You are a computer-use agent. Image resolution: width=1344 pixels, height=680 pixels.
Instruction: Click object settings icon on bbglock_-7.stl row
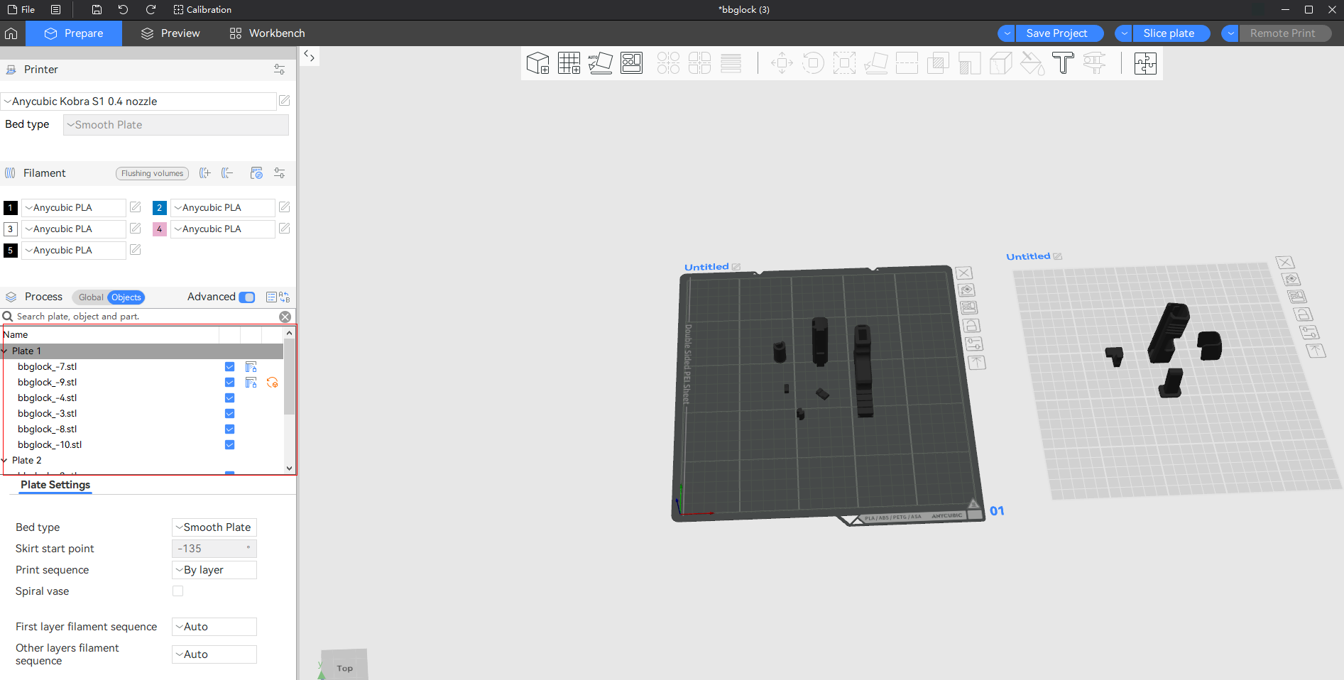tap(251, 367)
